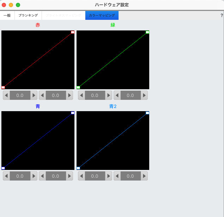Viewport: 224px width, 217px height.
Task: Increase the left value under the 赤 graph
Action: click(34, 95)
